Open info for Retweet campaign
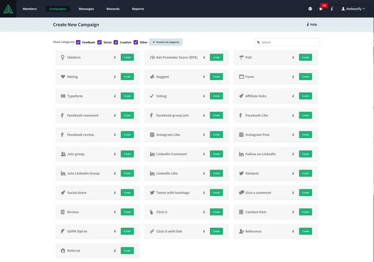 [293, 173]
